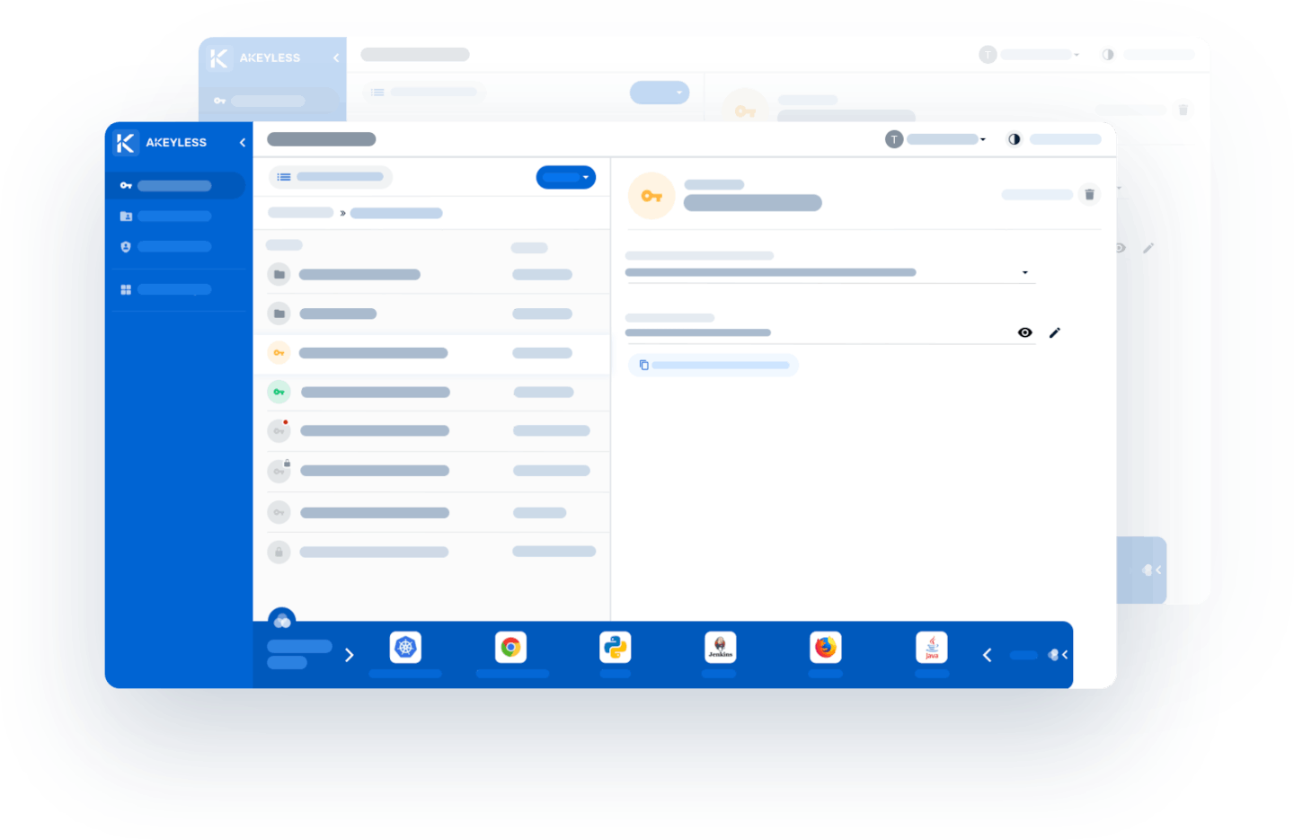
Task: Open the Jenkins icon in the bottom bar
Action: (721, 647)
